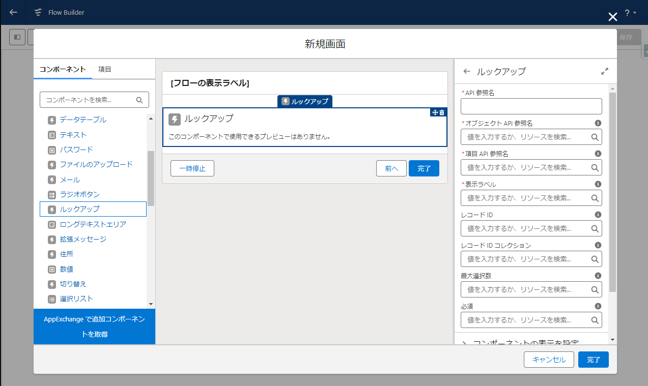
Task: Click the 完了 button in modal footer
Action: pos(594,360)
